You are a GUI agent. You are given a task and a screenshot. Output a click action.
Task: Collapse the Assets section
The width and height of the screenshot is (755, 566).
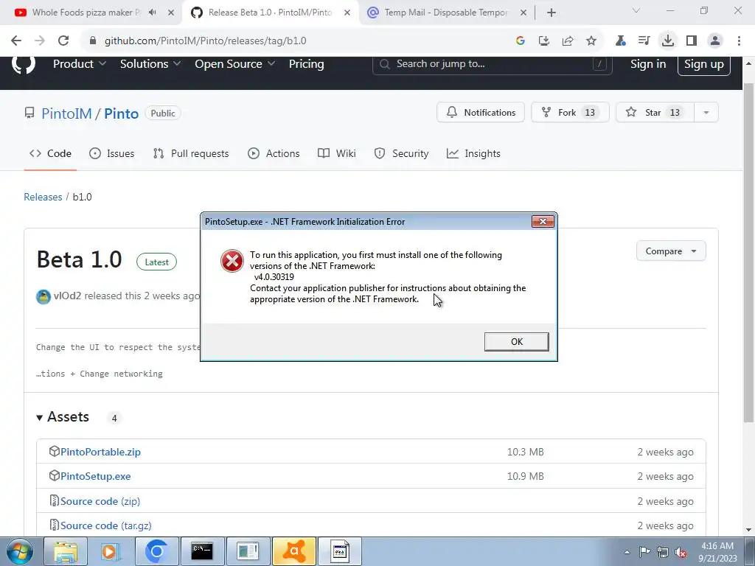pyautogui.click(x=63, y=417)
